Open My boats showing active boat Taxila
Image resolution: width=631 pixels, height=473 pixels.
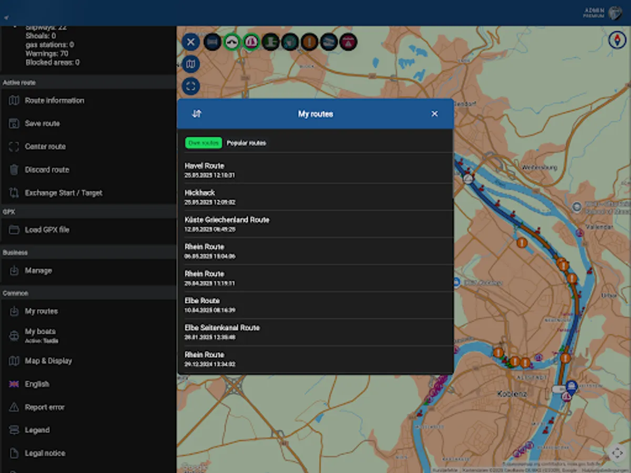[39, 334]
